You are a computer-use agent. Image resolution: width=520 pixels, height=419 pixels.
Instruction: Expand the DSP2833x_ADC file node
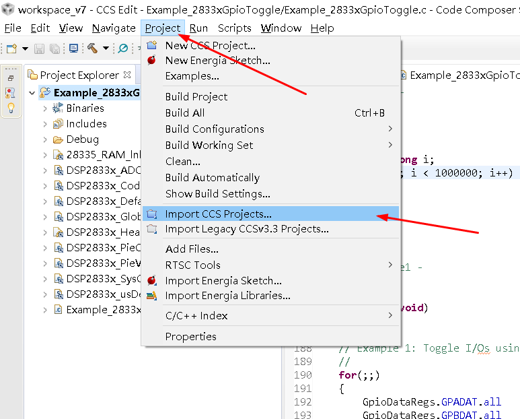45,170
